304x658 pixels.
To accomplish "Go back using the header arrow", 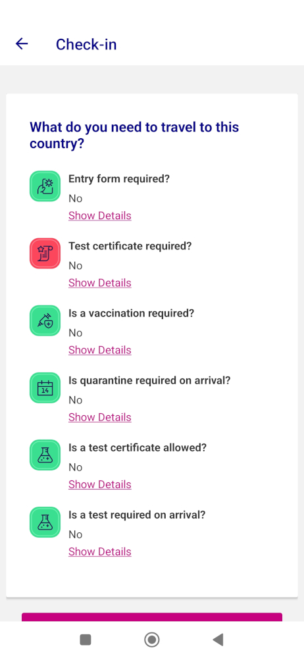I will [22, 43].
